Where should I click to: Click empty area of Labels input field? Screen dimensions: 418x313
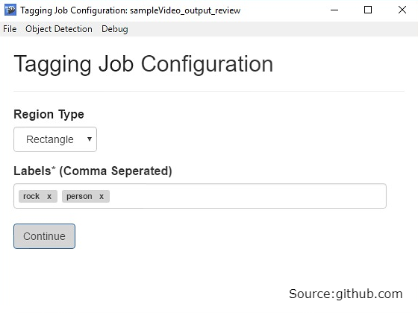(x=247, y=196)
